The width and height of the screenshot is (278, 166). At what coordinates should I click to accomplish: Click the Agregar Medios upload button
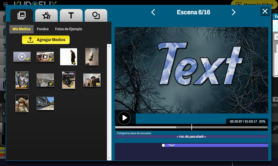(46, 40)
